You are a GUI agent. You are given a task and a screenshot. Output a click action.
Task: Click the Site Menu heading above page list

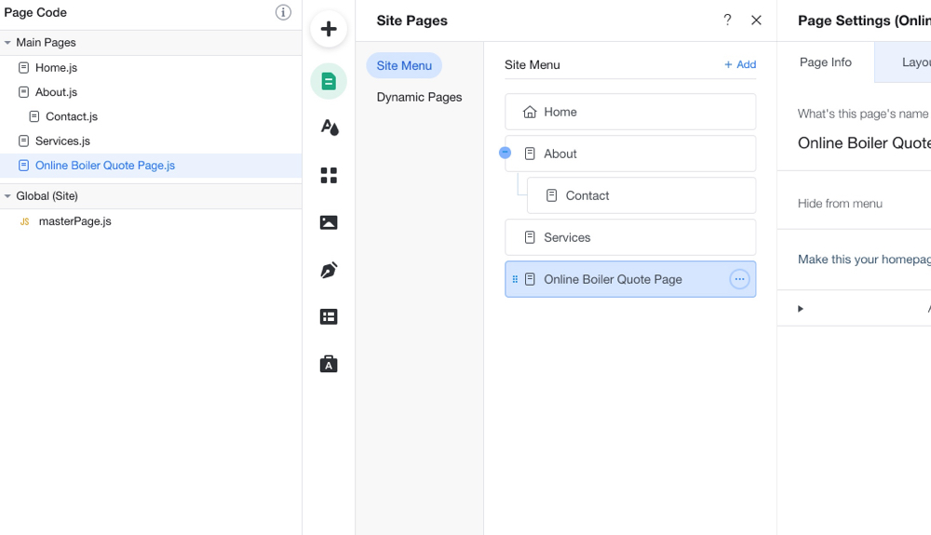coord(532,64)
